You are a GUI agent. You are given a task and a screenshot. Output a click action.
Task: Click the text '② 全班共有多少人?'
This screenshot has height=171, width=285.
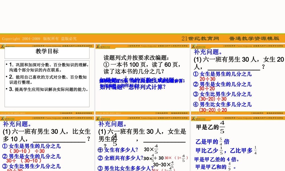121,158
